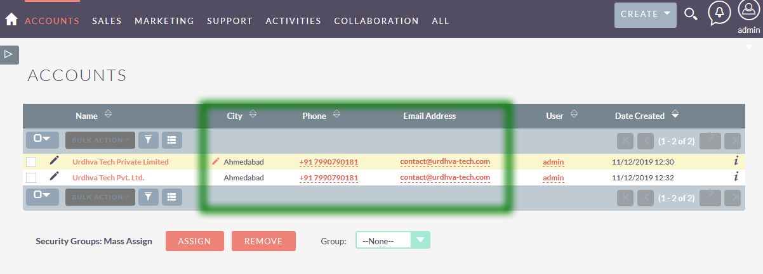Click the Email Address column header

coord(430,116)
